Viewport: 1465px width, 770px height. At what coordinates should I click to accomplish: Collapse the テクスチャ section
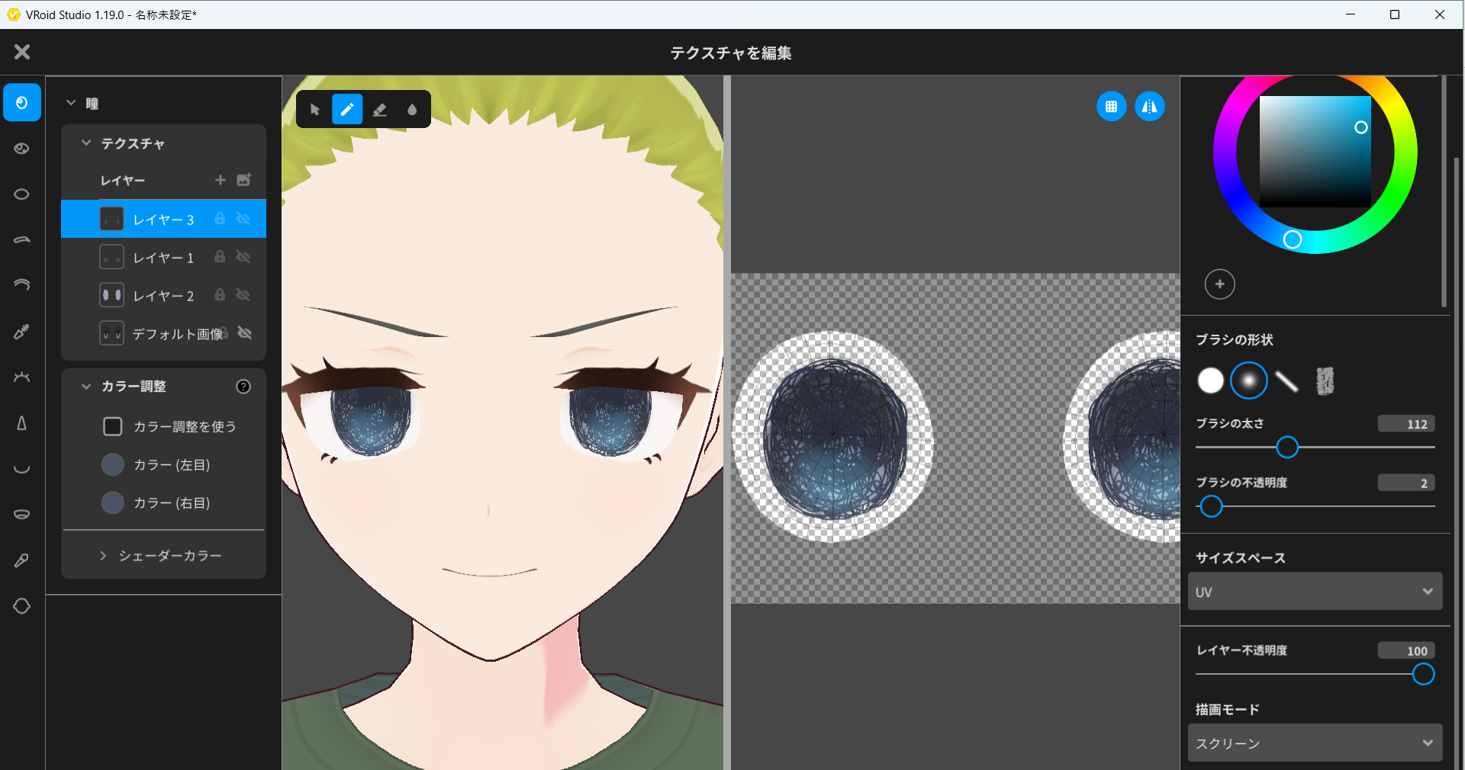[x=86, y=143]
